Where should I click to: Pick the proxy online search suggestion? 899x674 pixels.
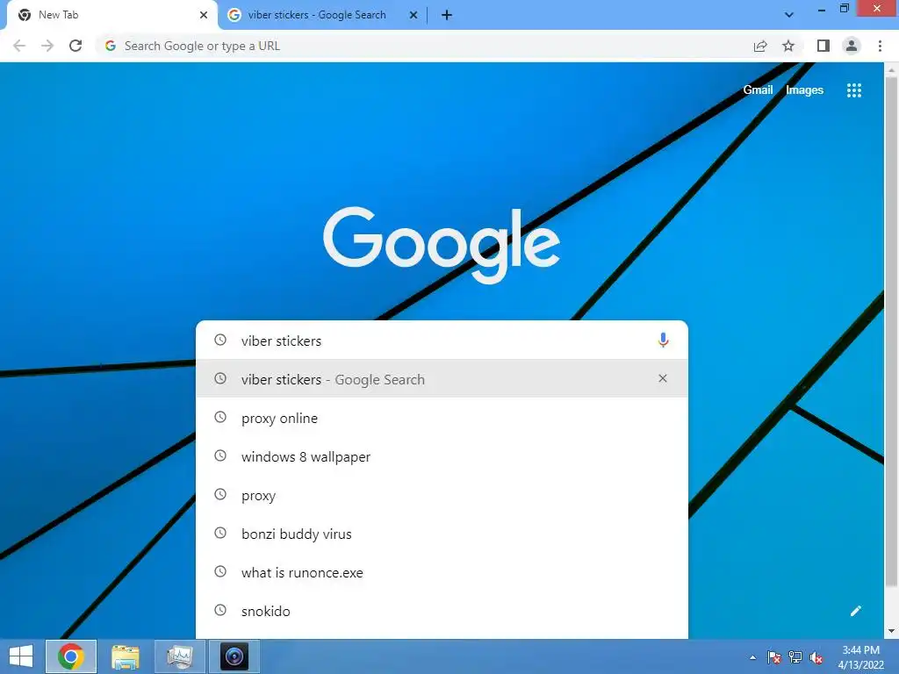click(442, 418)
